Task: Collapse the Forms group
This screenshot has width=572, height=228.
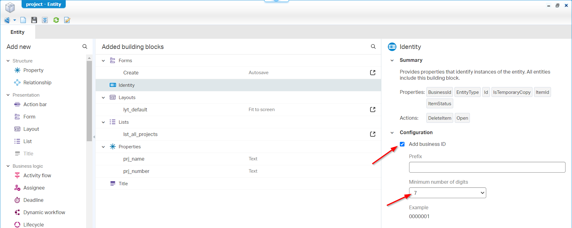Action: point(103,61)
